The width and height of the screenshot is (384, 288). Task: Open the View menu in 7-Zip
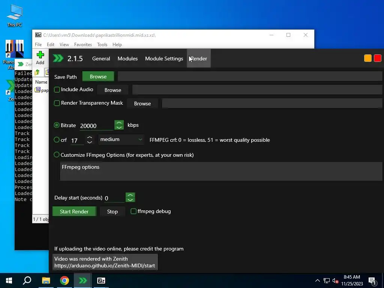(64, 44)
